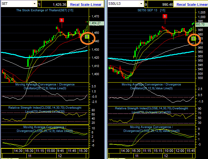
Task: Click the MACD Oscillator title on SET50 chart
Action: (151, 86)
